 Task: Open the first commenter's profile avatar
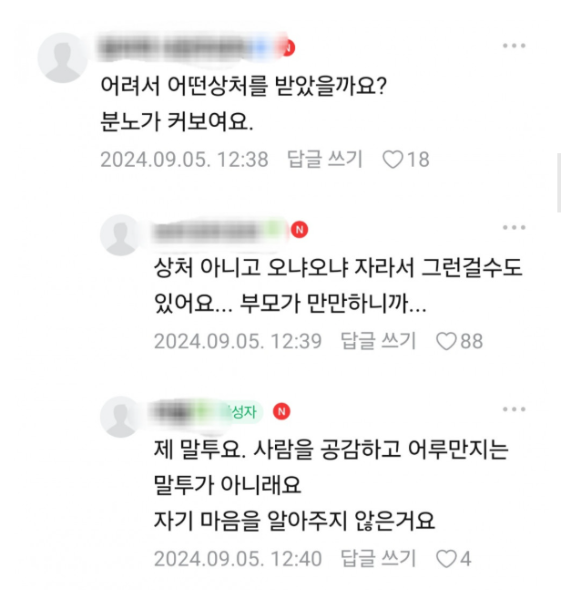click(x=62, y=57)
